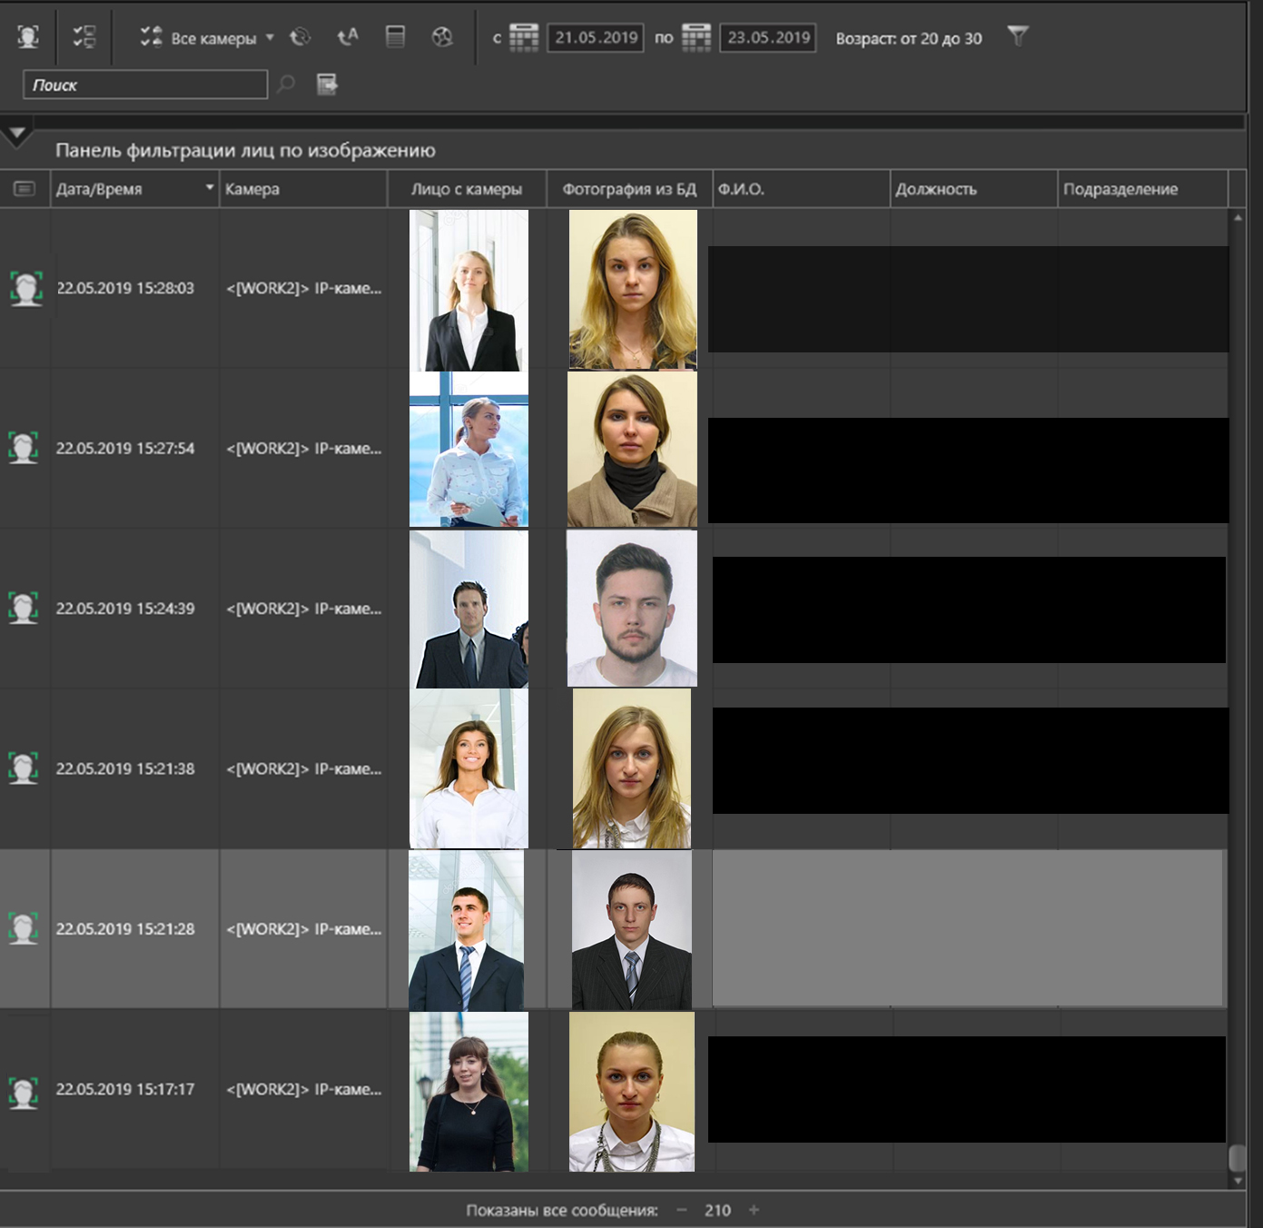Click the column chooser icon in table header
1263x1228 pixels.
(25, 189)
